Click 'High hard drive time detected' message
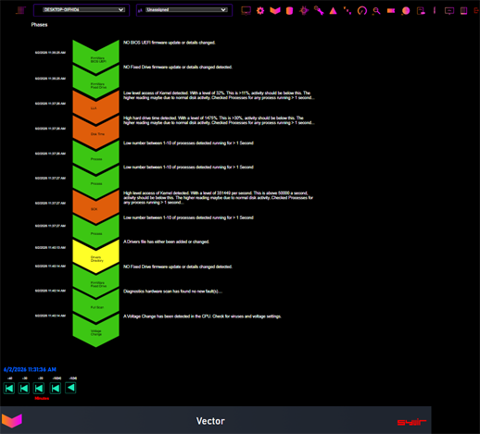 click(x=219, y=120)
